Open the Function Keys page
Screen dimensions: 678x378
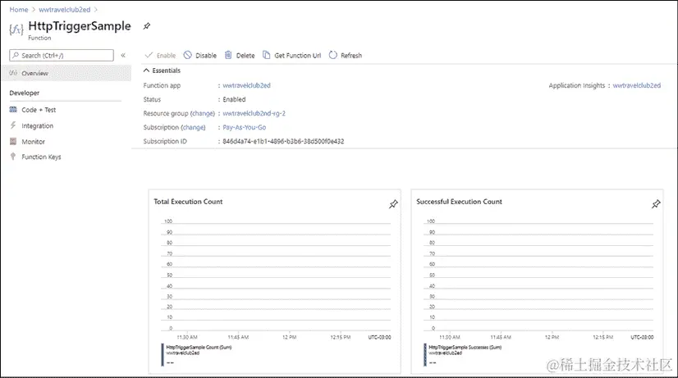pos(41,157)
